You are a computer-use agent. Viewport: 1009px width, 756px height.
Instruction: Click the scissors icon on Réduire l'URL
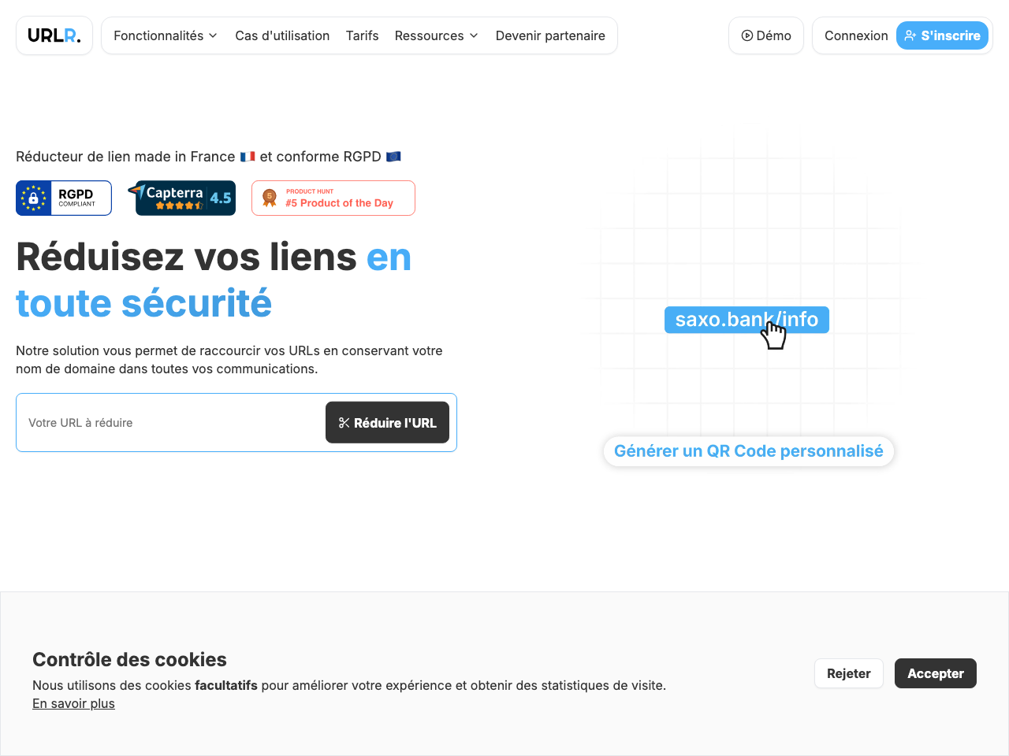coord(344,422)
